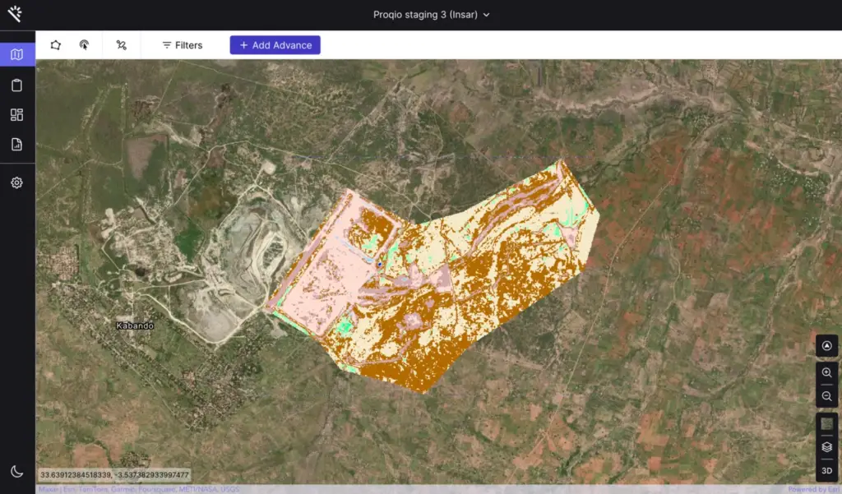Choose the path measure tool
The width and height of the screenshot is (842, 494).
click(x=122, y=45)
